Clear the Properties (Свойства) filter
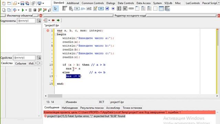Image resolution: width=220 pixels, height=124 pixels. (39, 58)
